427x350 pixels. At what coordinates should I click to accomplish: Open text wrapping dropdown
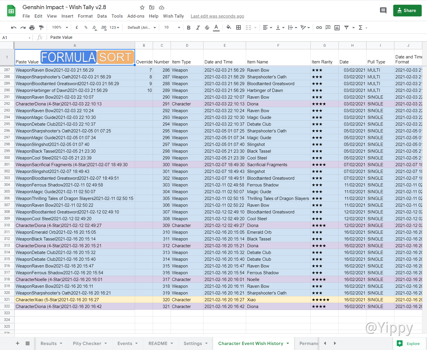click(x=292, y=28)
